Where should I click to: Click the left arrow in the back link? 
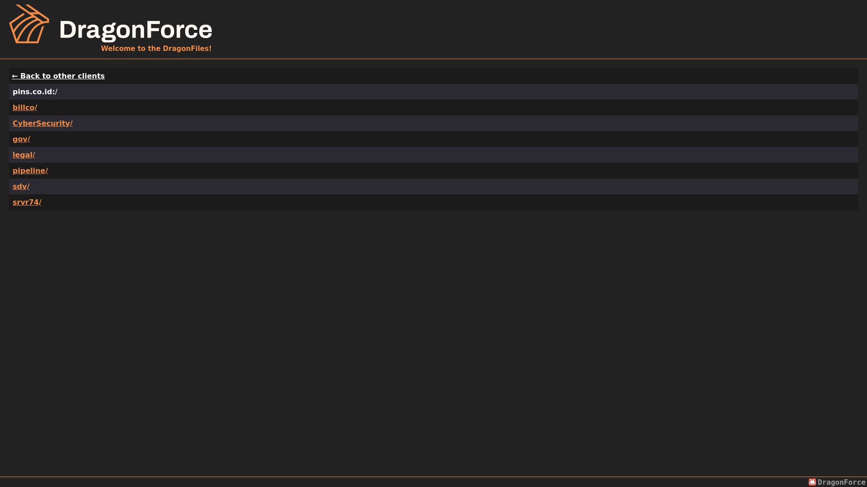(15, 76)
